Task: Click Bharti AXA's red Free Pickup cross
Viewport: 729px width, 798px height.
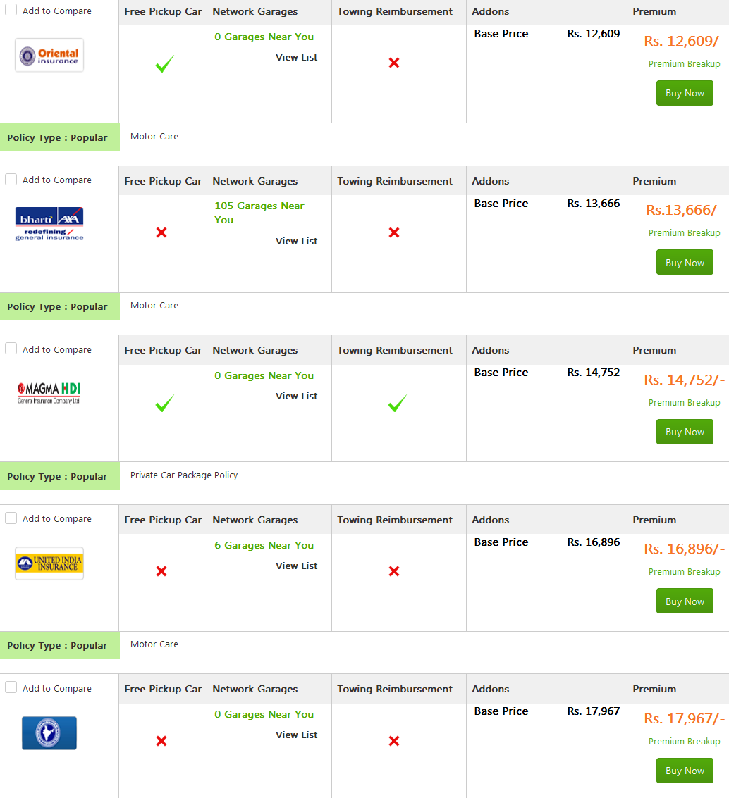Action: (161, 232)
